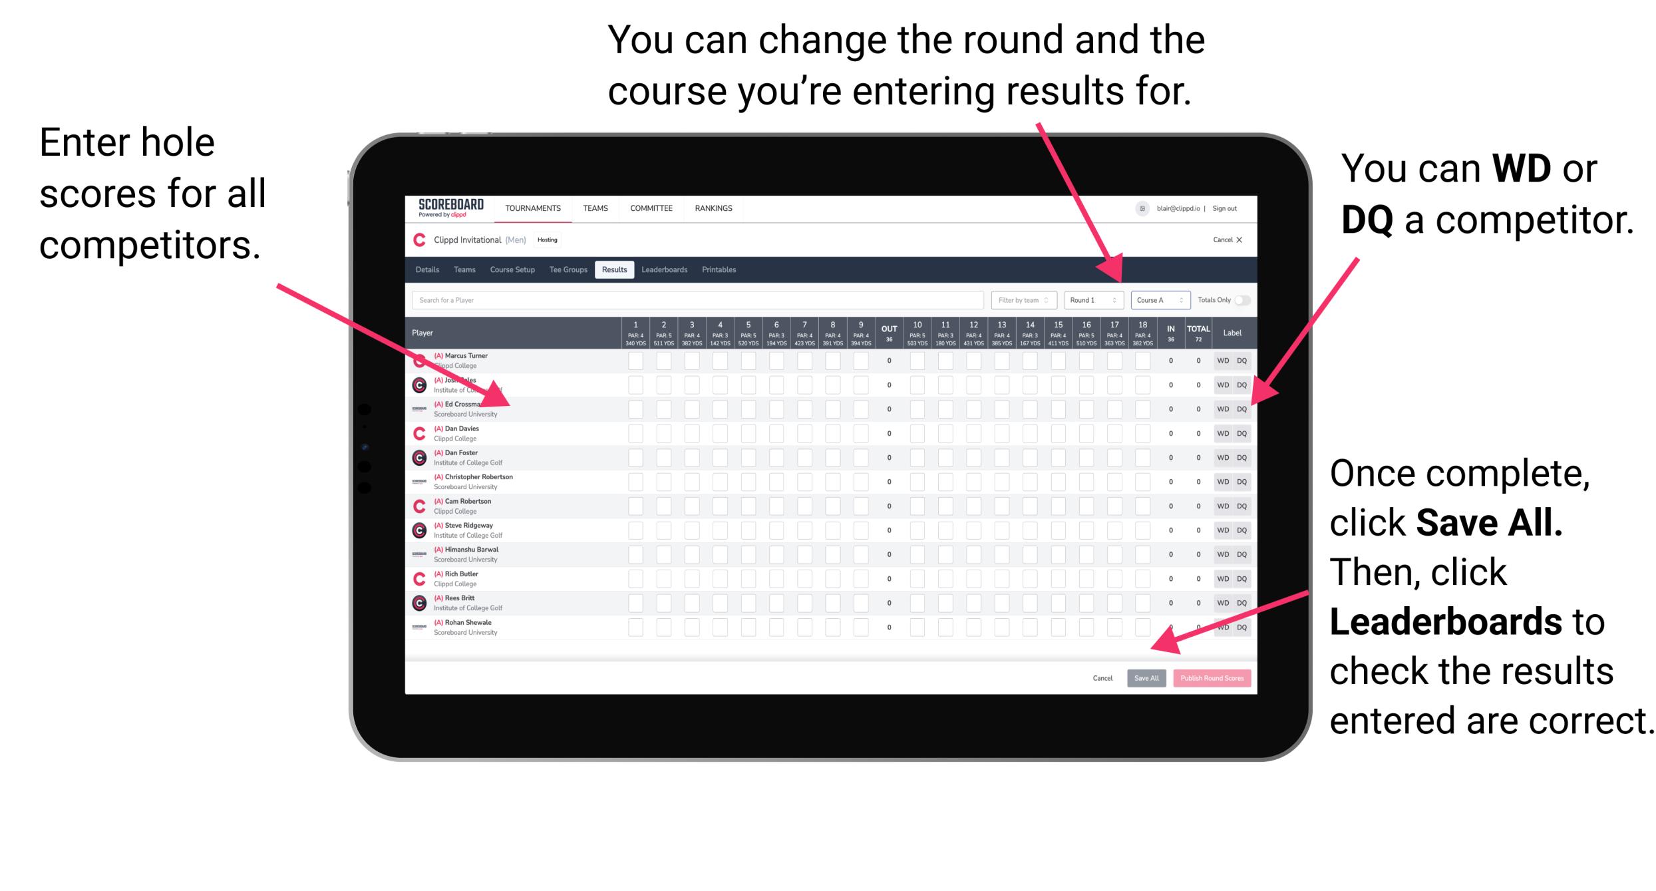This screenshot has height=891, width=1656.
Task: Click the Save All button
Action: tap(1146, 678)
